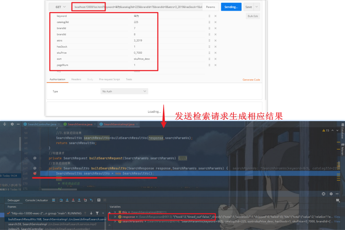Grab the drag handle of the keyword row
The width and height of the screenshot is (345, 230).
209,16
